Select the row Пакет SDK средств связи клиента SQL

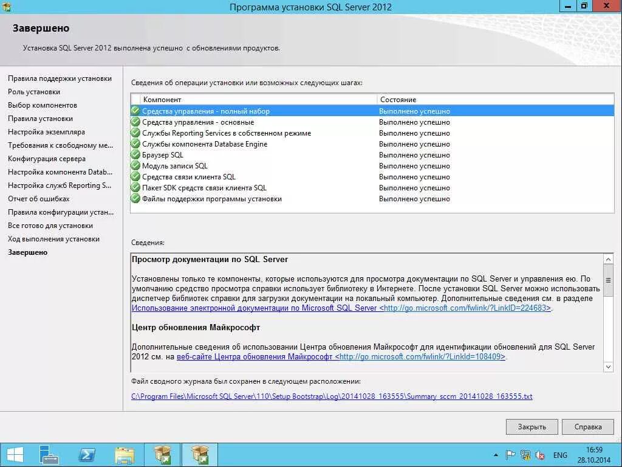(372, 187)
